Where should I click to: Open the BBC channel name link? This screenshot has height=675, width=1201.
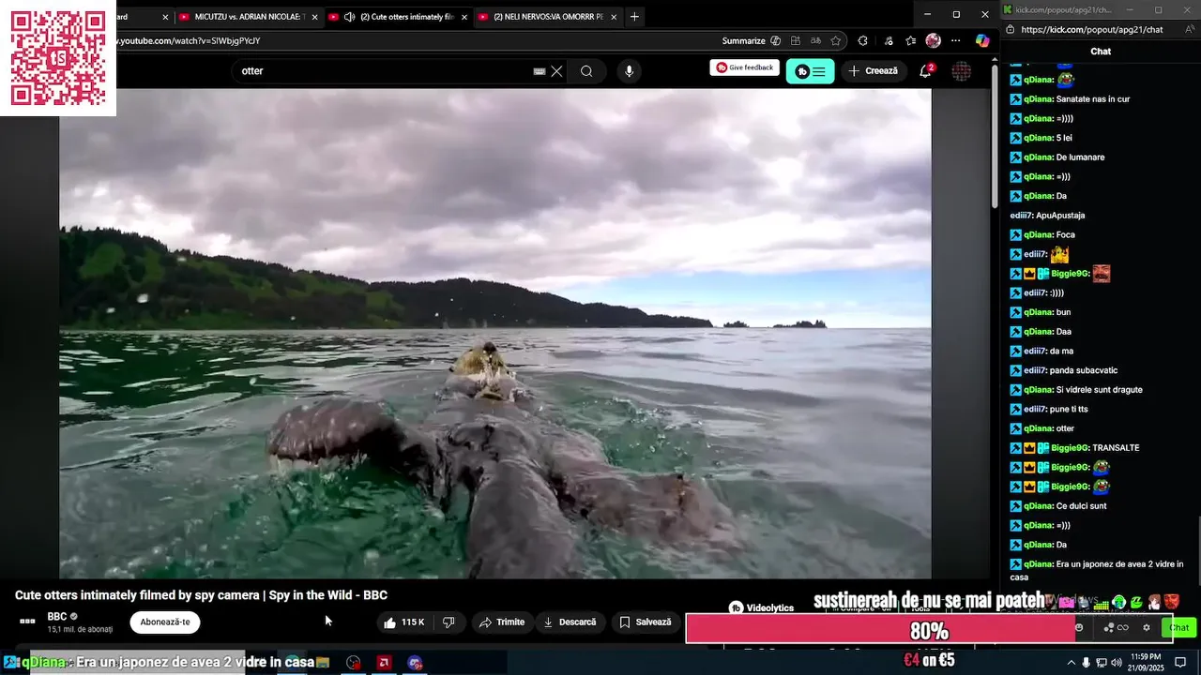coord(57,617)
